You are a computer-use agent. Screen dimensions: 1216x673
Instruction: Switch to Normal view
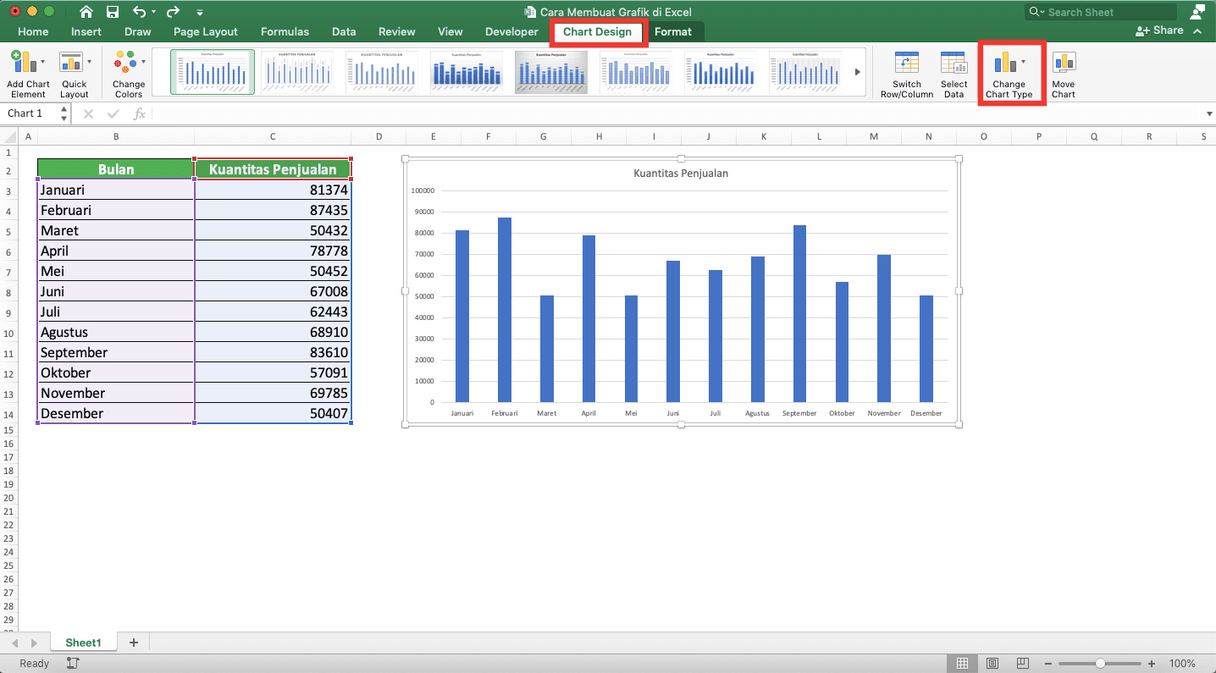pyautogui.click(x=963, y=664)
